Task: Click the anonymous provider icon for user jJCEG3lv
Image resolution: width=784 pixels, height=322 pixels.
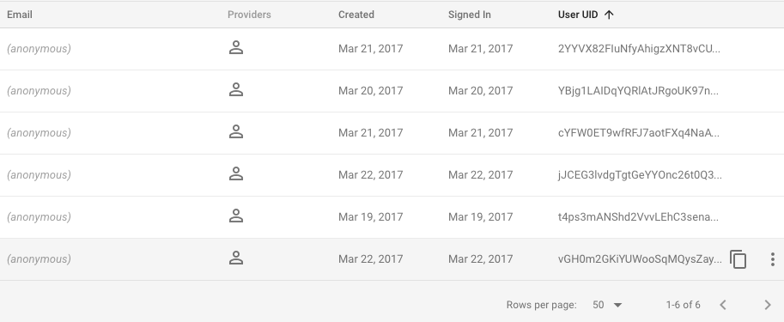Action: pyautogui.click(x=236, y=174)
